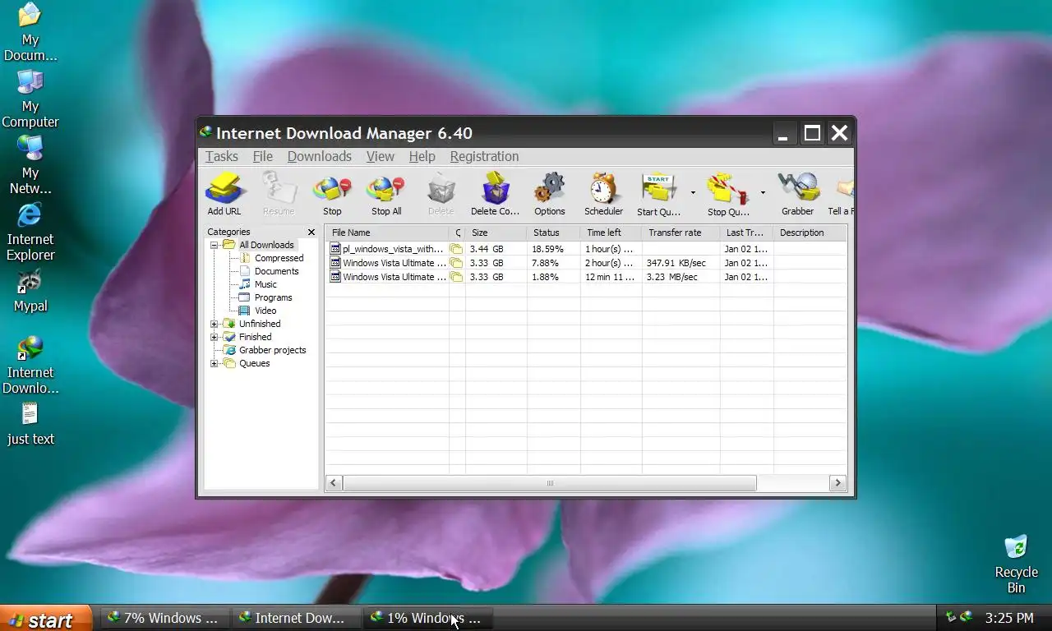Open the Tasks menu
The image size is (1052, 631).
(x=221, y=156)
